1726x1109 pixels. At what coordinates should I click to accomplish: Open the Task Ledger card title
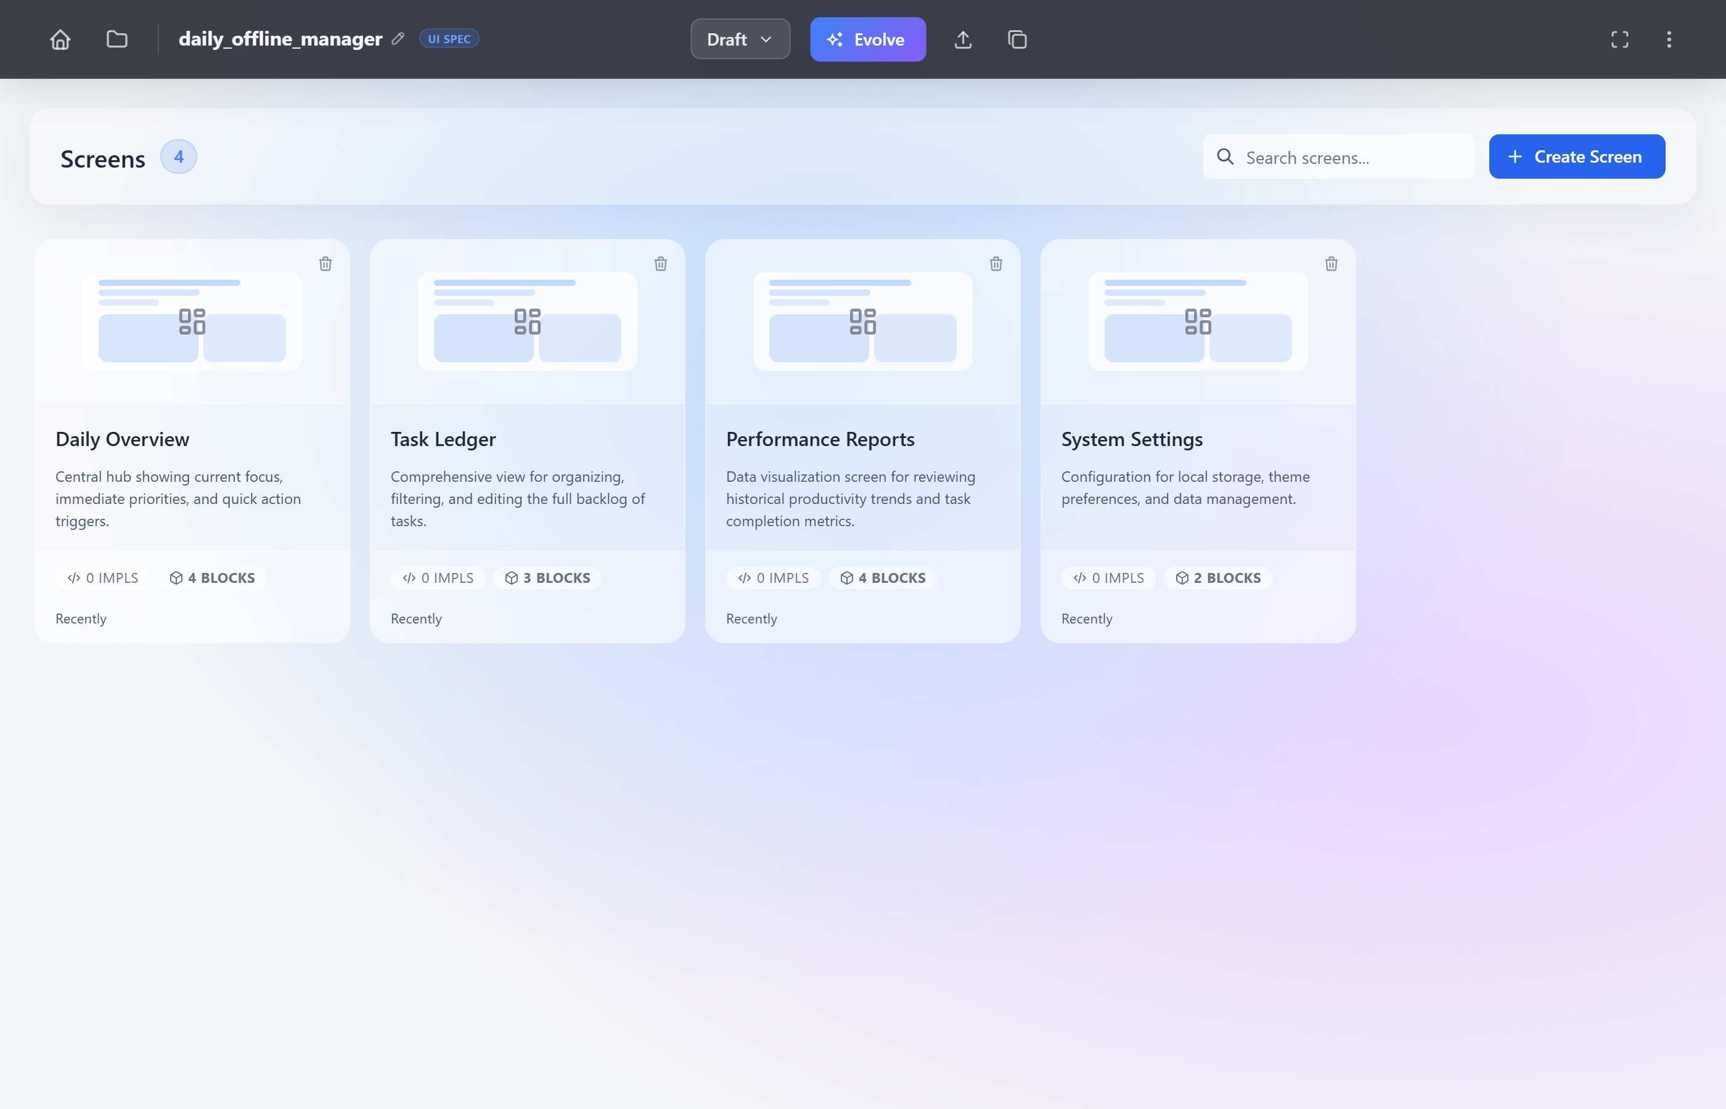pyautogui.click(x=443, y=439)
